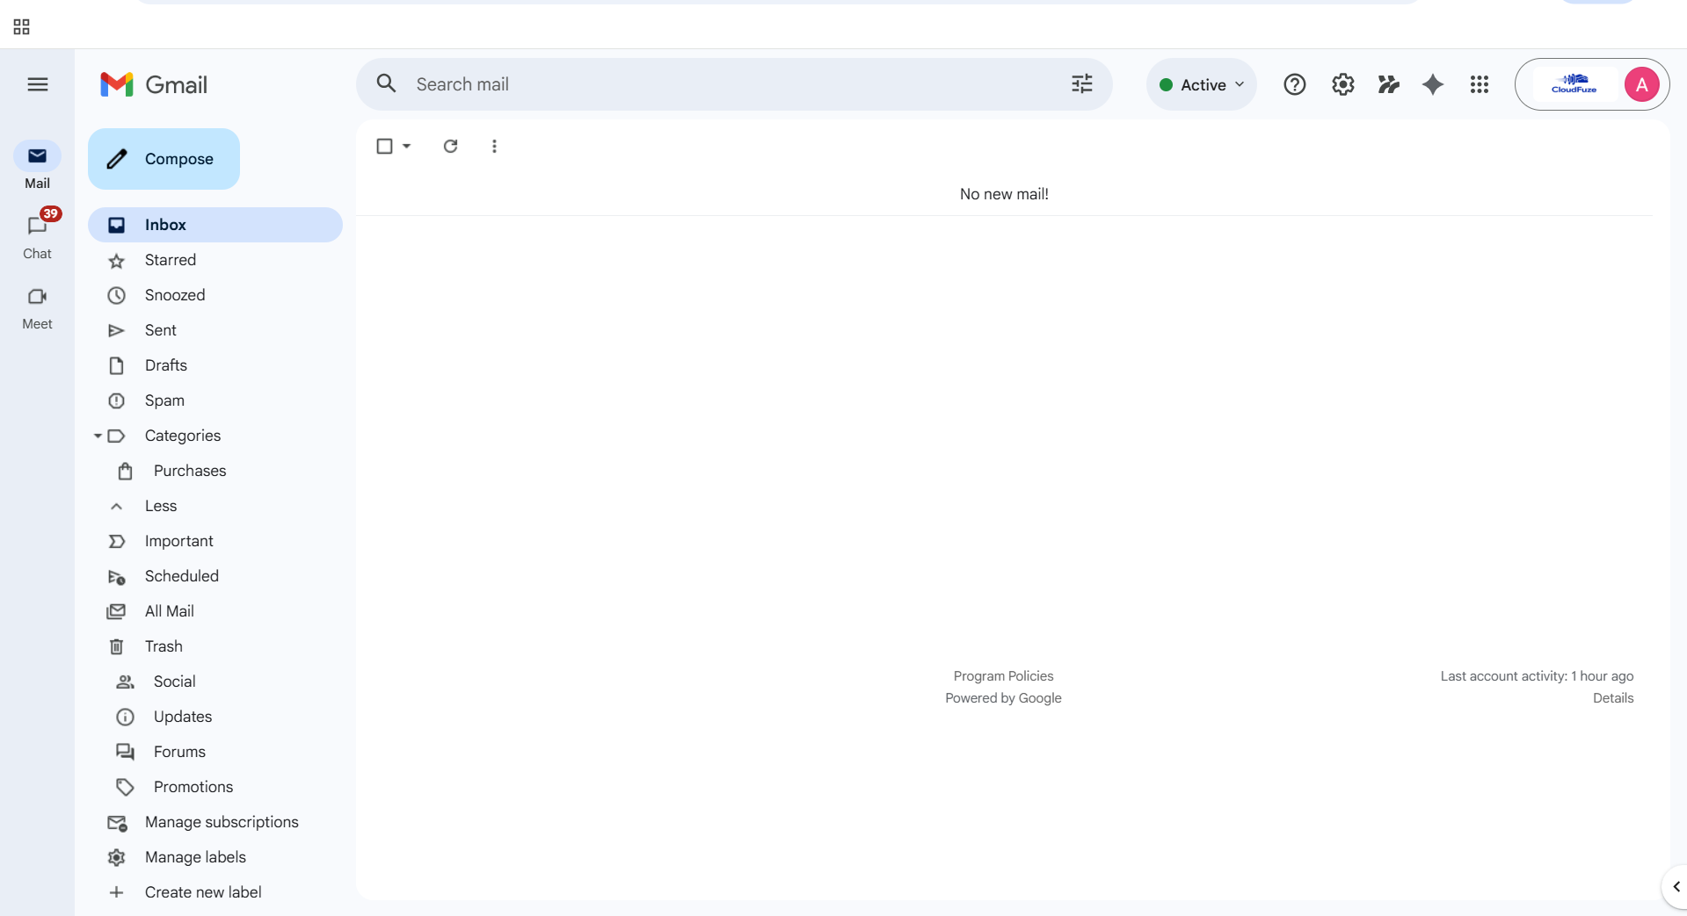Open the Compose window
Screen dimensions: 1687x916
(x=164, y=159)
